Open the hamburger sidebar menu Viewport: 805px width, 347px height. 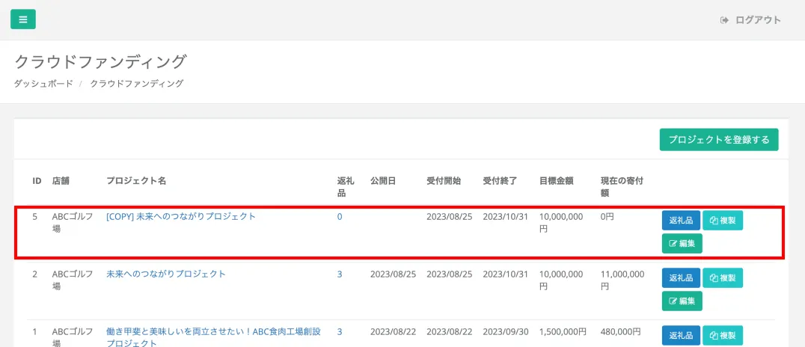coord(22,19)
